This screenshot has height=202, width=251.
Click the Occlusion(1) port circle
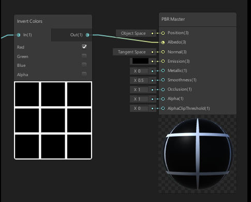pos(163,90)
